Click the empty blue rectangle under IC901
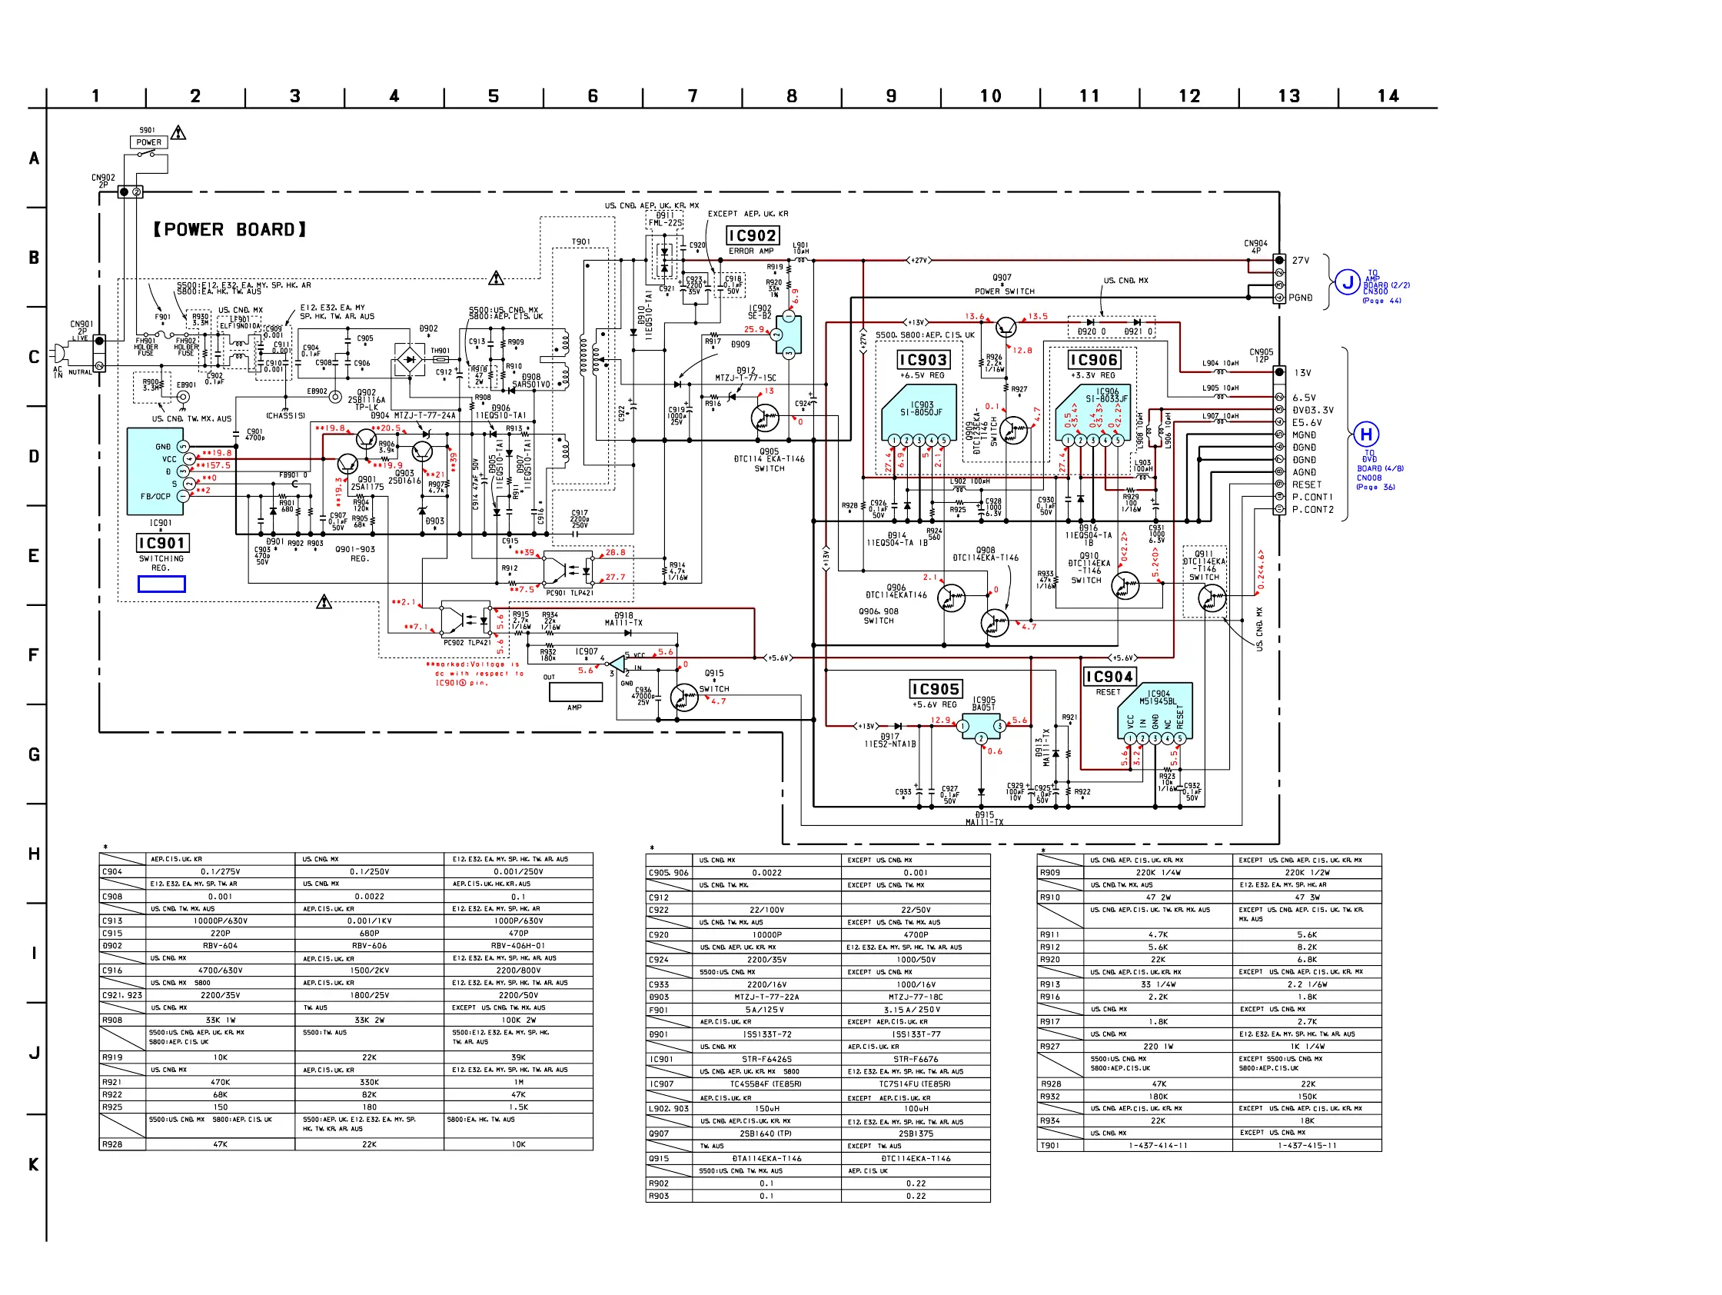 coord(161,584)
